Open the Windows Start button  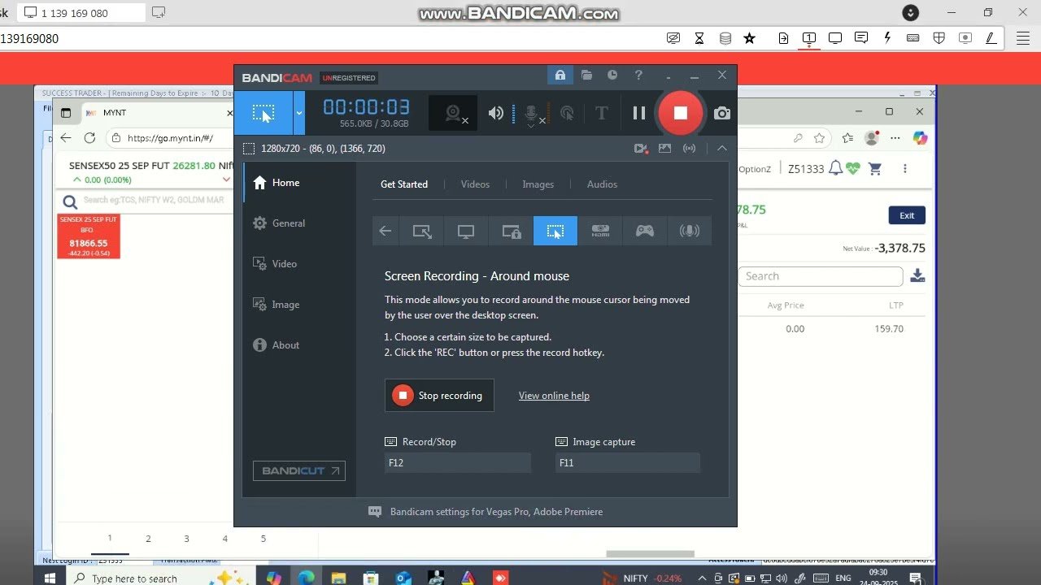point(49,578)
